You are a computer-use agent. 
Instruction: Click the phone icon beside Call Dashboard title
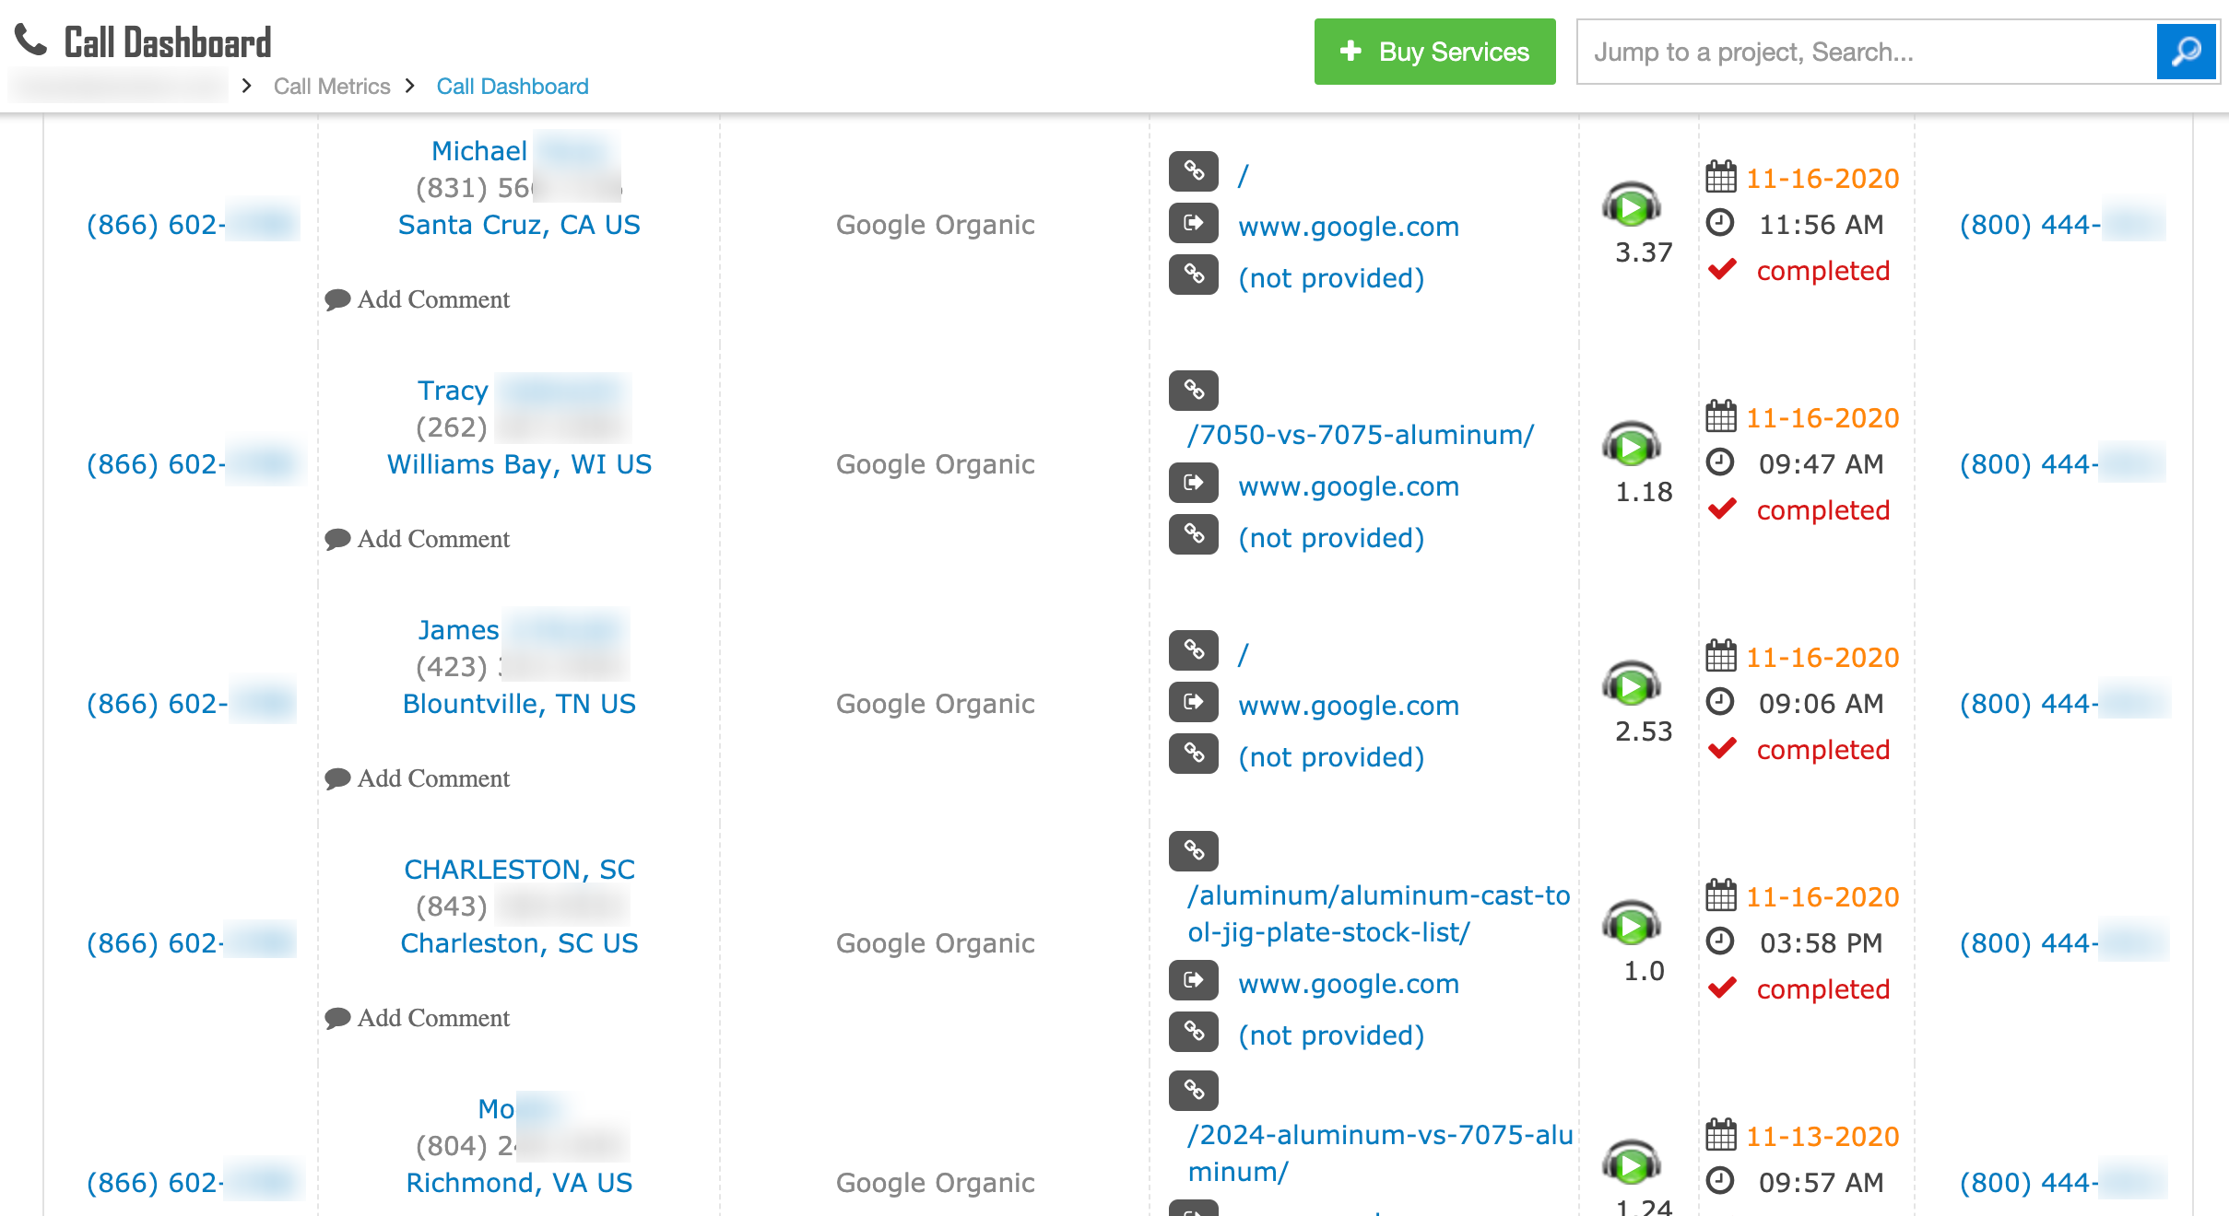click(x=31, y=40)
